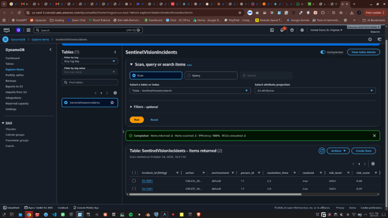Open CloudShell in the footer bar
The width and height of the screenshot is (388, 218).
click(x=11, y=207)
